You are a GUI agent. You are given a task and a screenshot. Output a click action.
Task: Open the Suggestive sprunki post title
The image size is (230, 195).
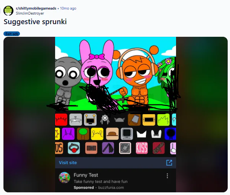coord(35,22)
